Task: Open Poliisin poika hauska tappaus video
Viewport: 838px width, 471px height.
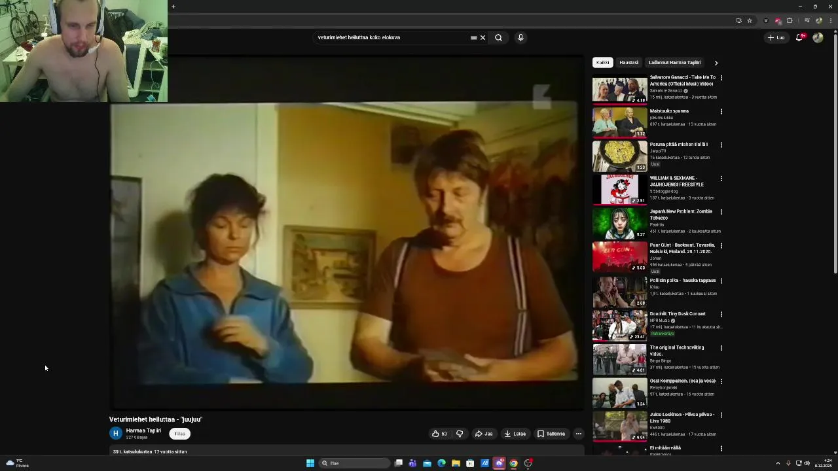Action: (683, 281)
